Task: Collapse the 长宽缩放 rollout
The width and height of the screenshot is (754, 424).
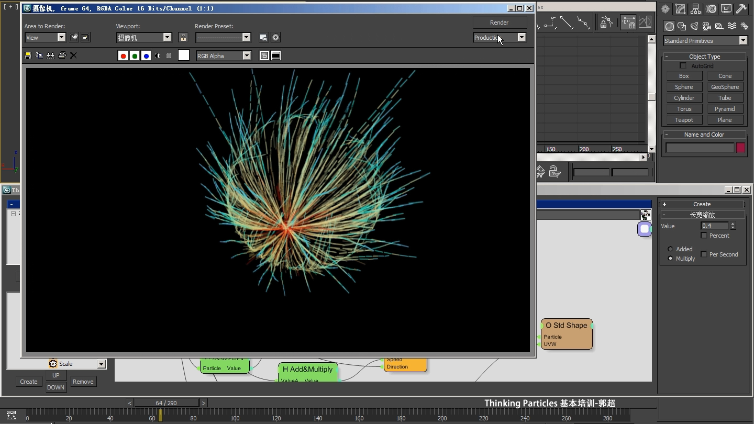Action: point(702,215)
